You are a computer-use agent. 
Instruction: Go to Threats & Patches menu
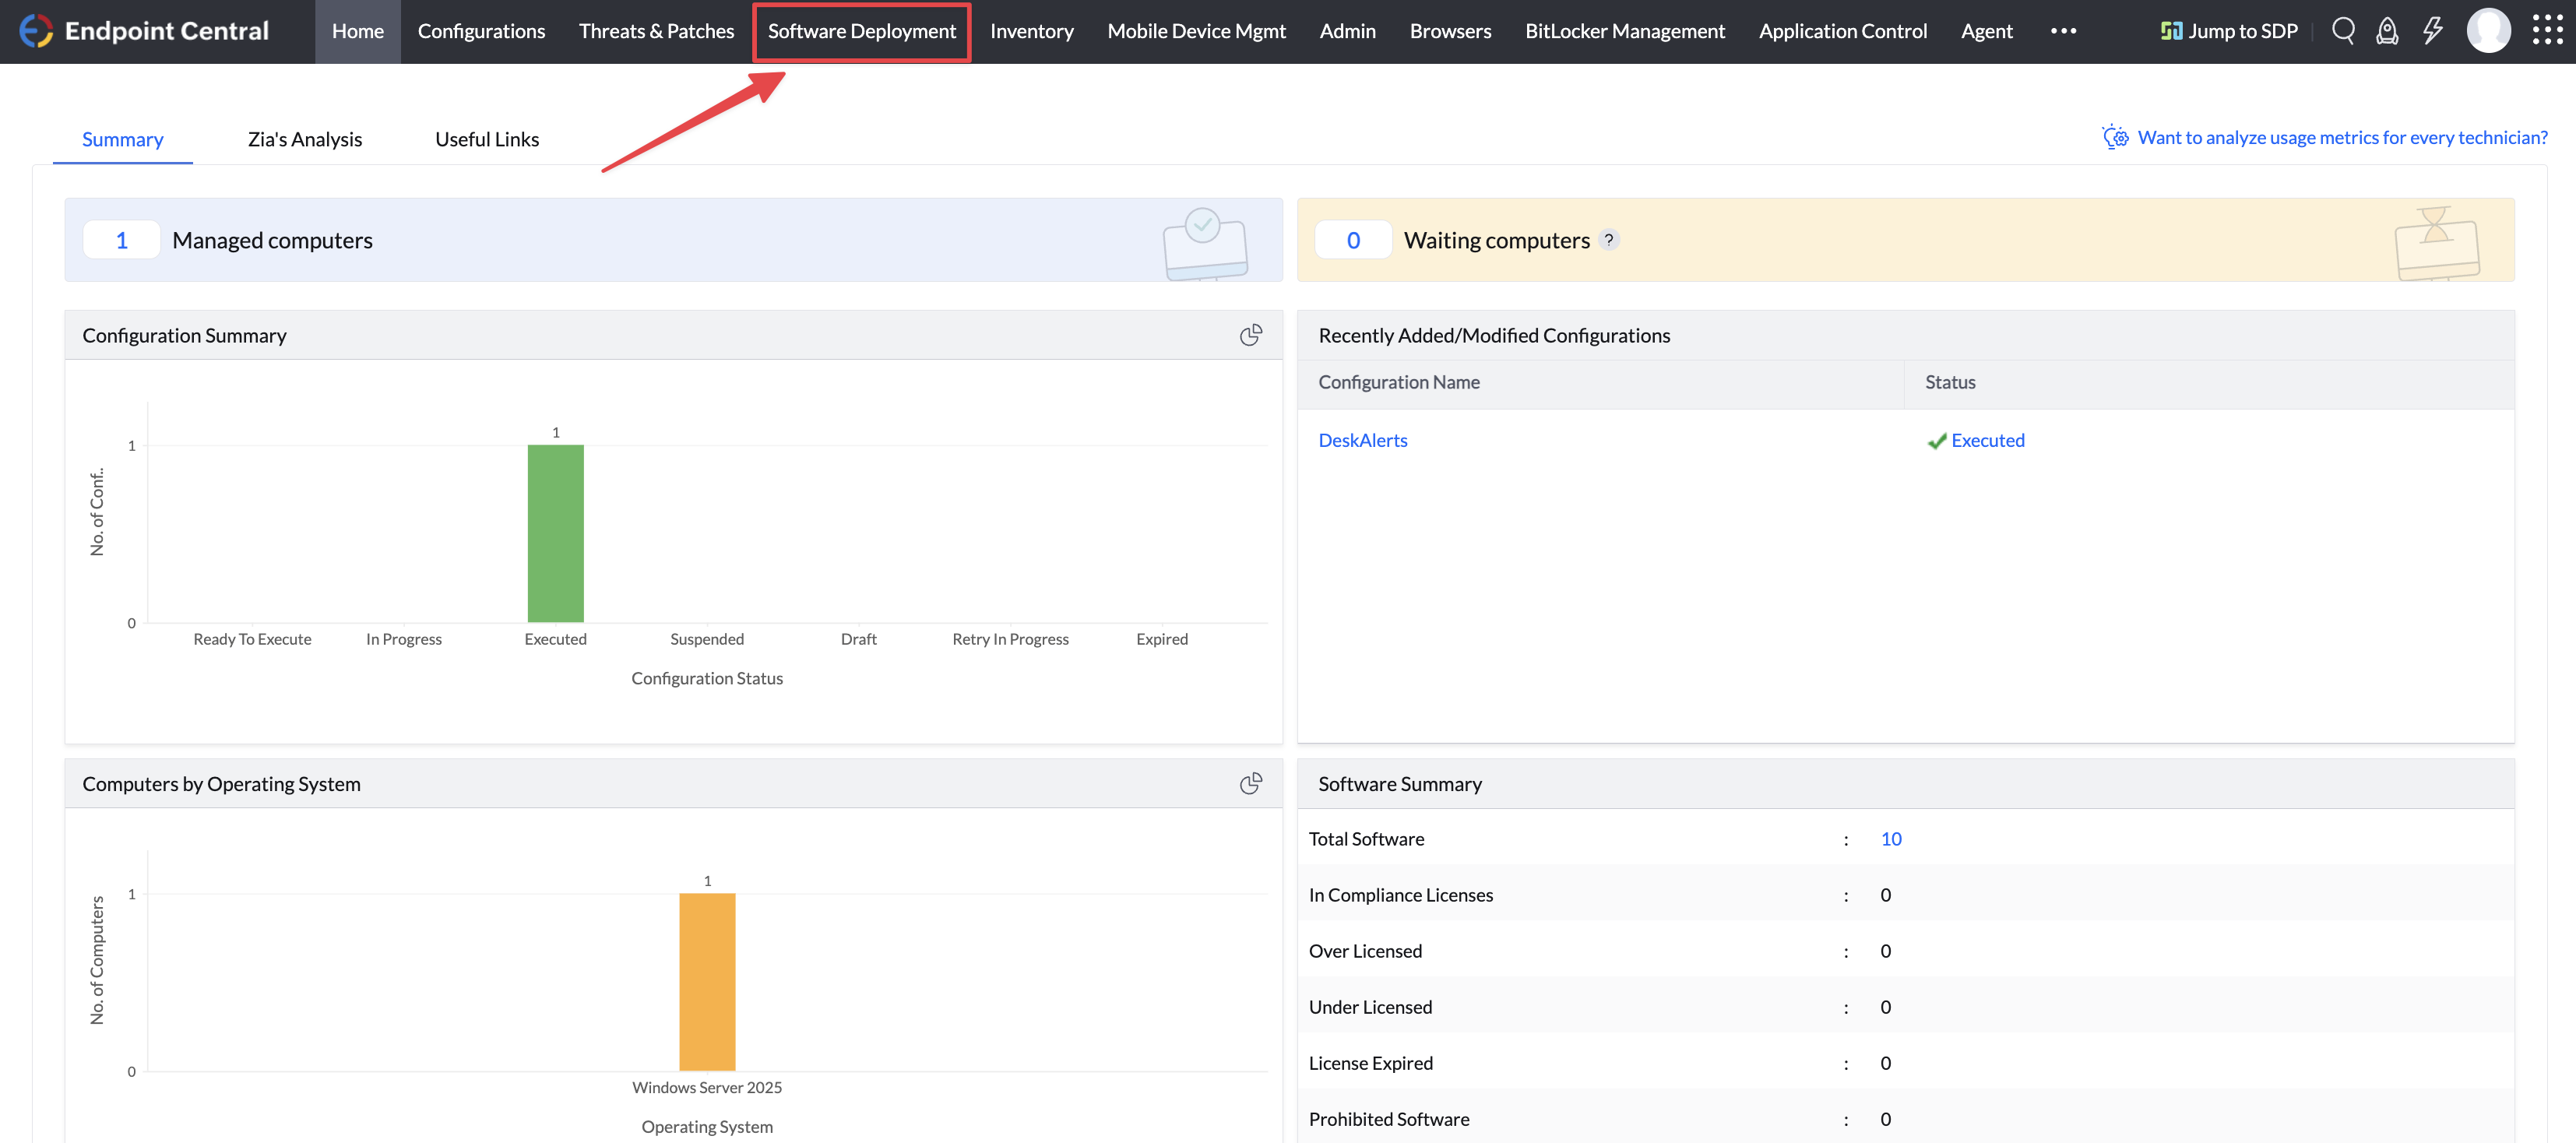tap(656, 31)
